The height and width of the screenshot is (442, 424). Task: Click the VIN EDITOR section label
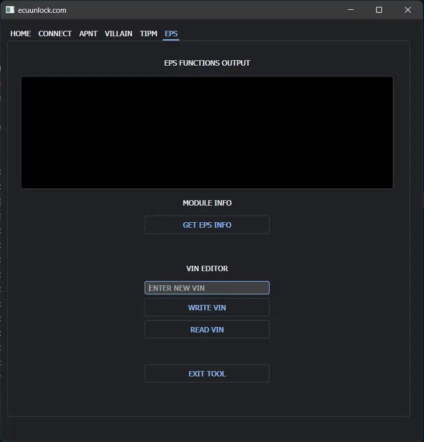(207, 269)
